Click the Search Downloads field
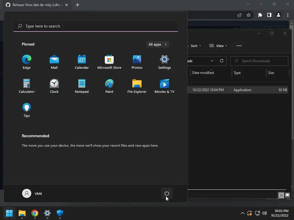The height and width of the screenshot is (220, 294). point(259,61)
